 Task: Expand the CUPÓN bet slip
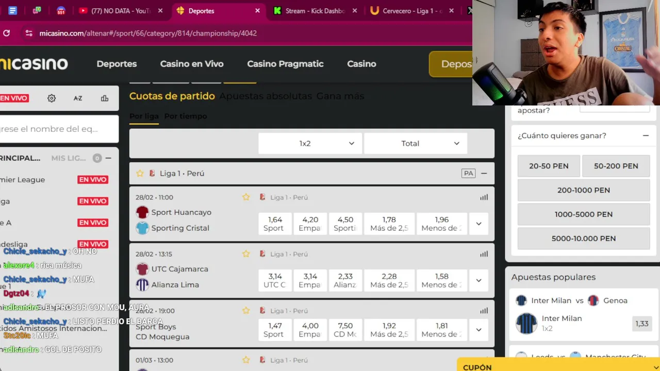(x=558, y=365)
